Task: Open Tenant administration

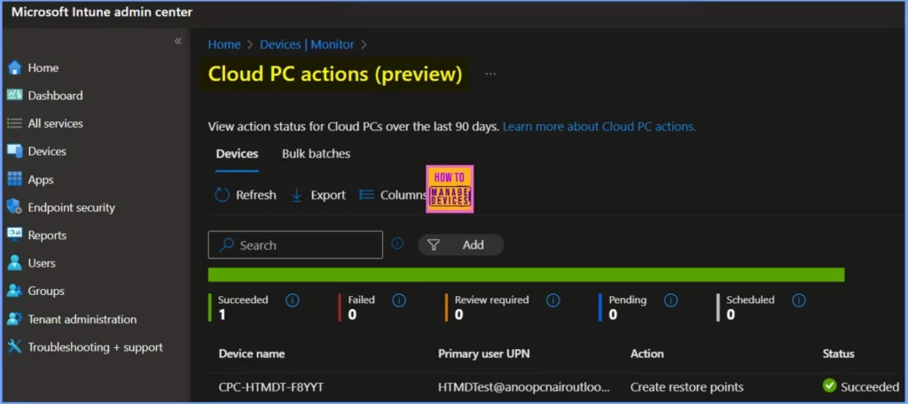Action: (x=72, y=319)
